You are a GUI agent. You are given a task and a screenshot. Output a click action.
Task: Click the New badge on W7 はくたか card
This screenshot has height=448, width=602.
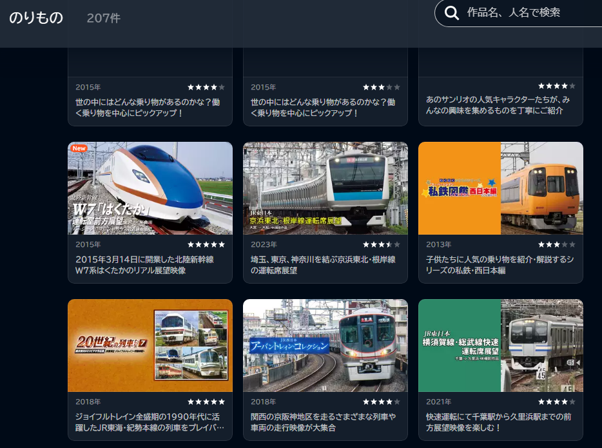click(79, 148)
